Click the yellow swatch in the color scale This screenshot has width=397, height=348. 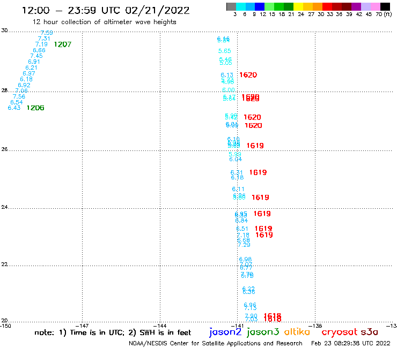[x=298, y=6]
